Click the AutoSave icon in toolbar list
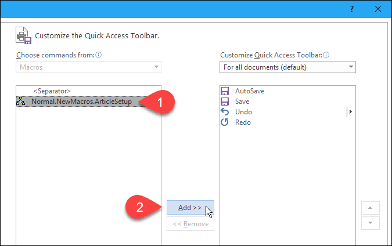The height and width of the screenshot is (246, 392). pos(225,91)
